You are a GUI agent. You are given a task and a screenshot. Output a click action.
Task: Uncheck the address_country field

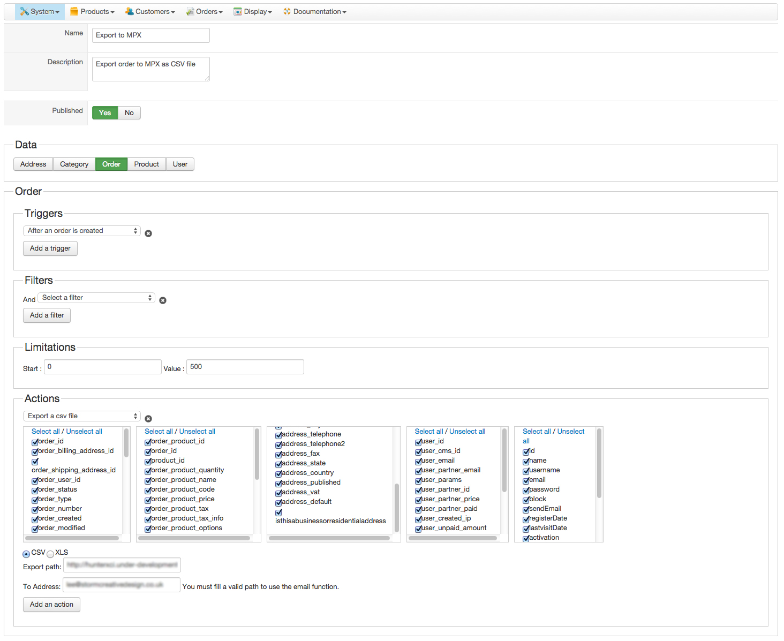(278, 474)
